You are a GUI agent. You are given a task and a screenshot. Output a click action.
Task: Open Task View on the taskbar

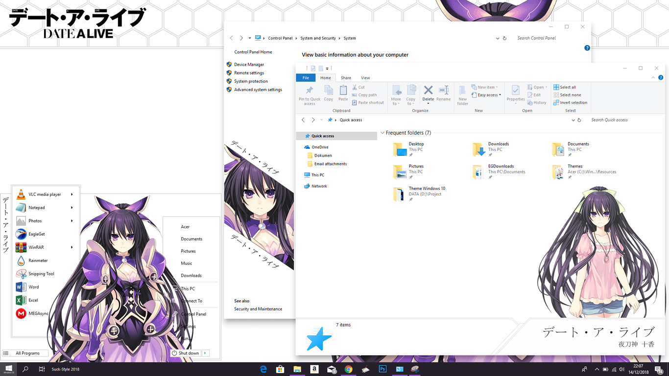42,369
